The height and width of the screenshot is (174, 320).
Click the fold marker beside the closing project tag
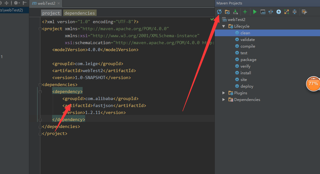pyautogui.click(x=40, y=134)
